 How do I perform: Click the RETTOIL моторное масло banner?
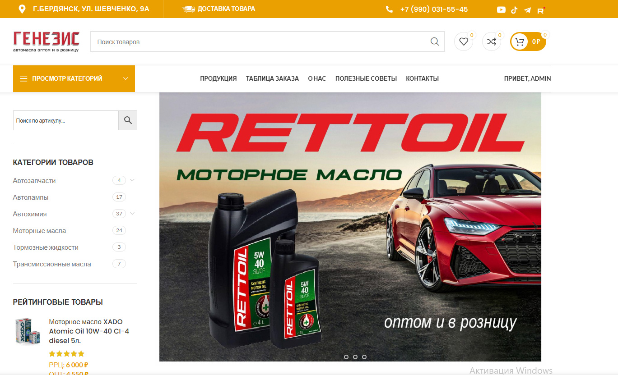(350, 227)
